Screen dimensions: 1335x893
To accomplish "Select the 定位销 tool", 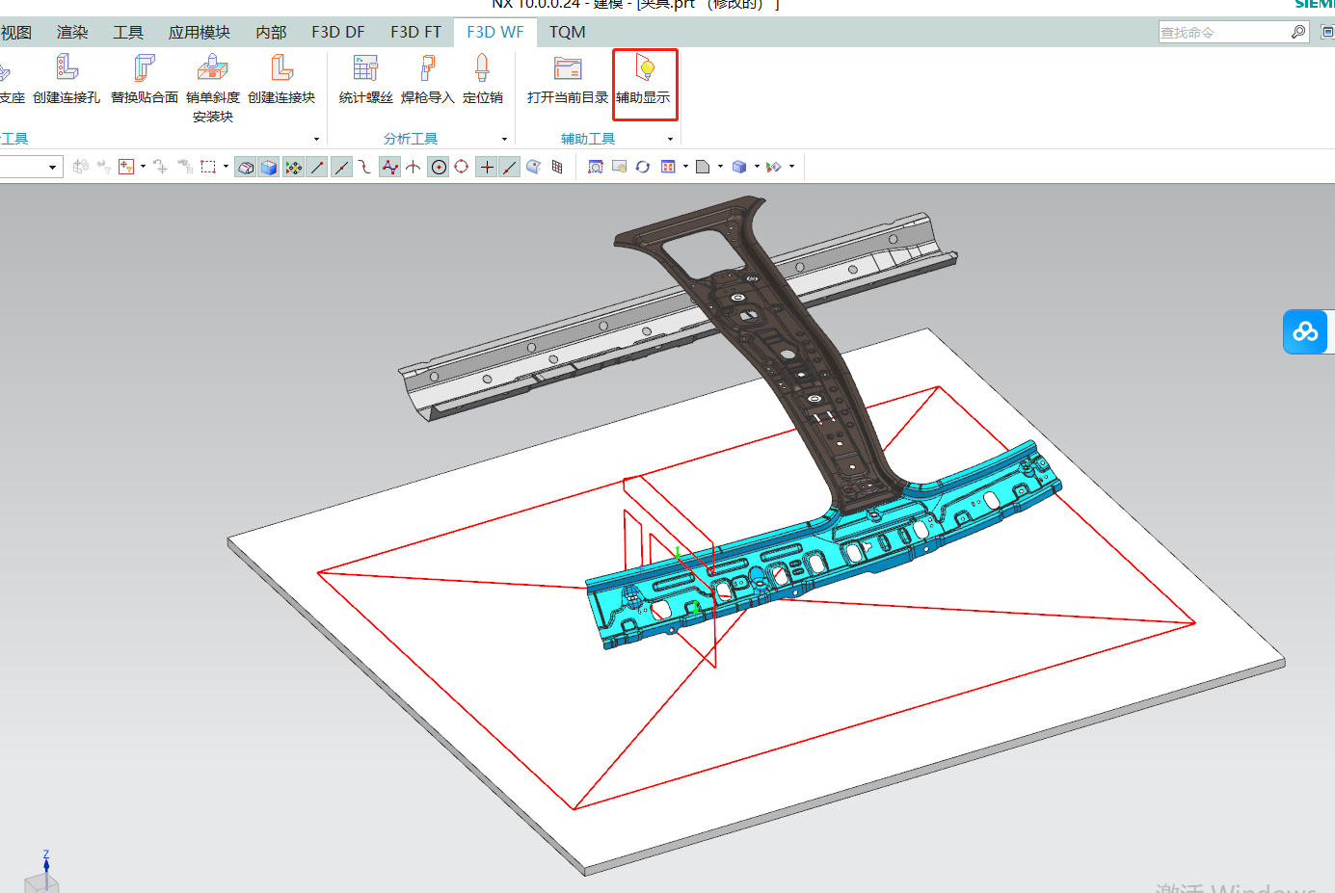I will 483,79.
